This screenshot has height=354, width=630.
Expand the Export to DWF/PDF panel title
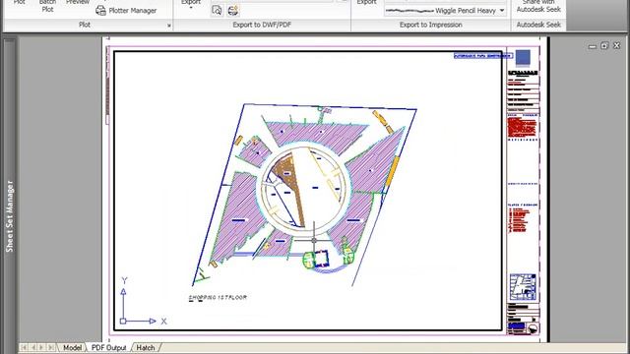pyautogui.click(x=262, y=25)
